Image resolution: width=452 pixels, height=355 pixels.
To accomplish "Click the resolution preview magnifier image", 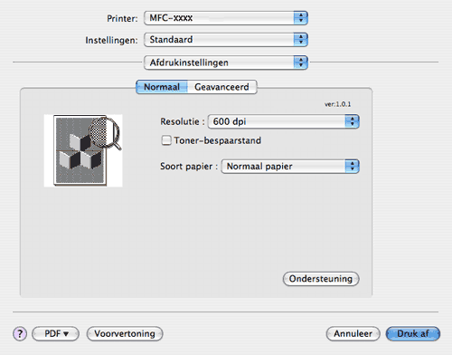I will (x=83, y=150).
